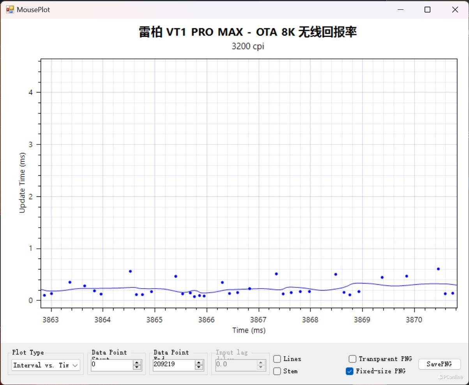The height and width of the screenshot is (385, 469).
Task: Click the 3863 x-axis tick label
Action: click(x=51, y=320)
